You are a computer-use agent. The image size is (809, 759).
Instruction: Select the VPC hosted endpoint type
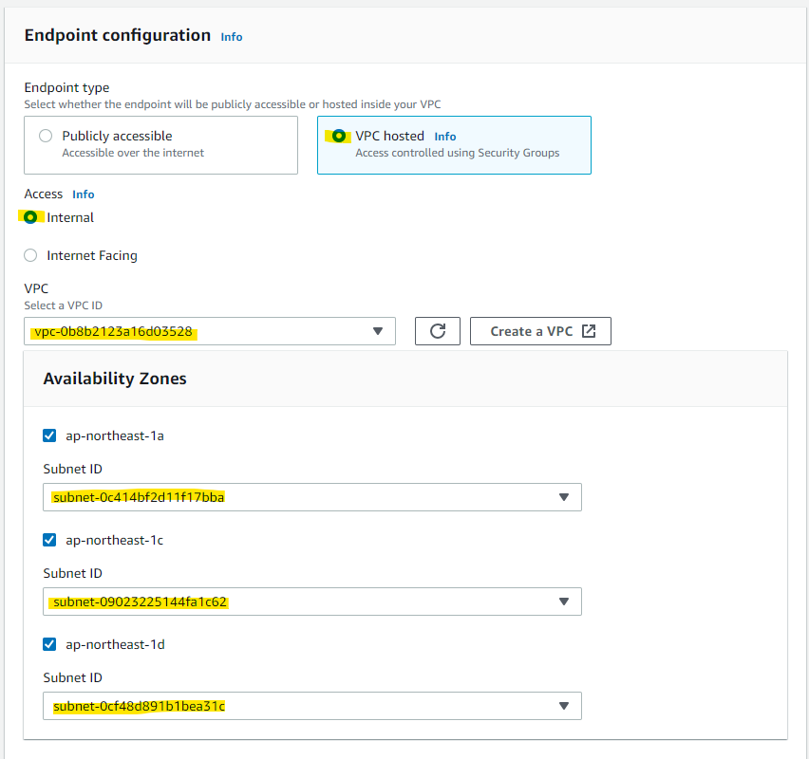click(339, 136)
